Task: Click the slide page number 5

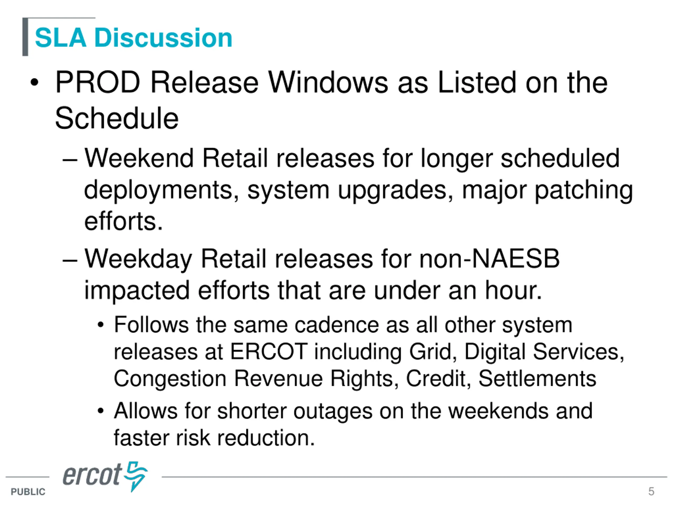Action: (651, 491)
